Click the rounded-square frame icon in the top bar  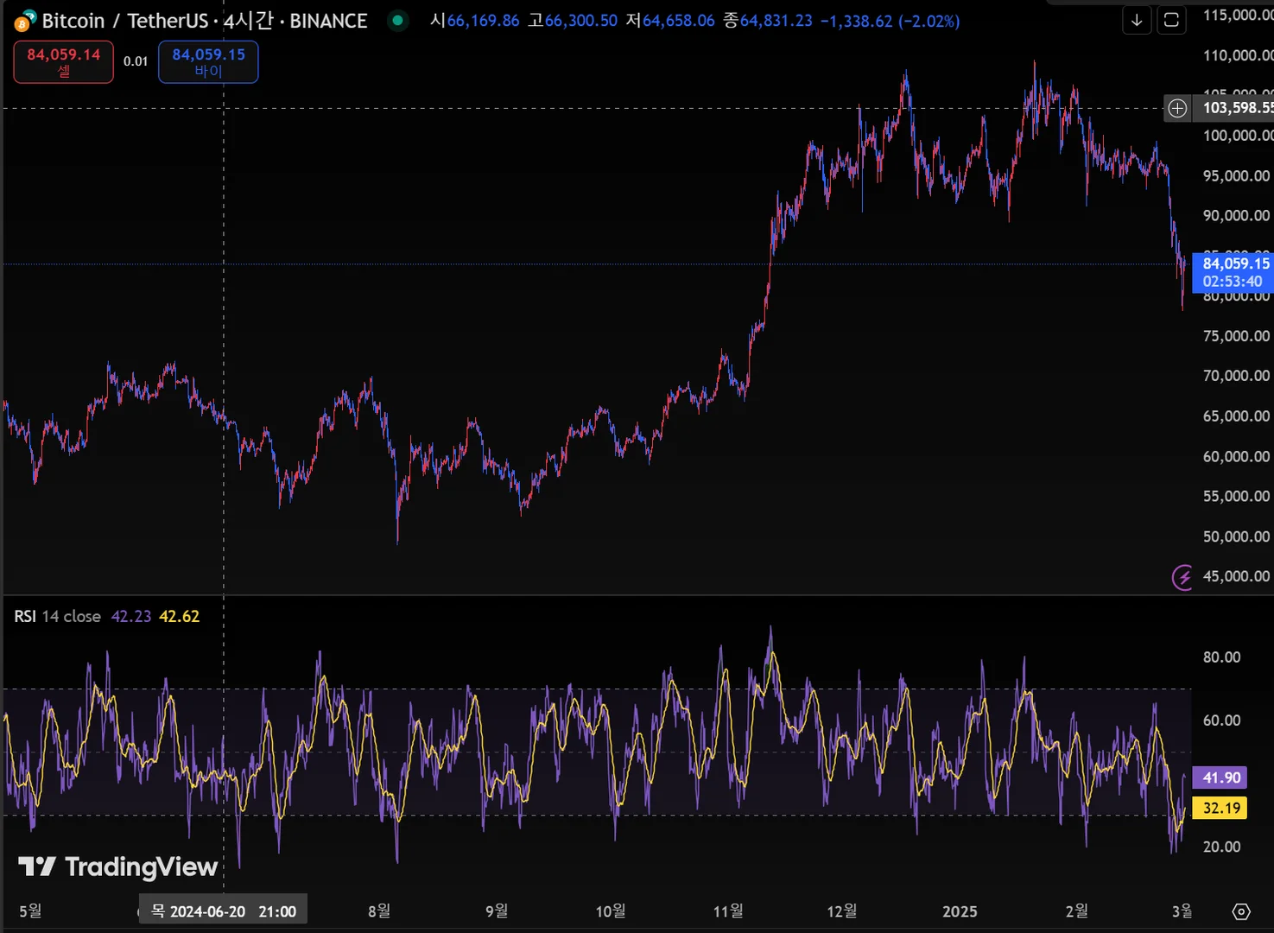[1171, 20]
